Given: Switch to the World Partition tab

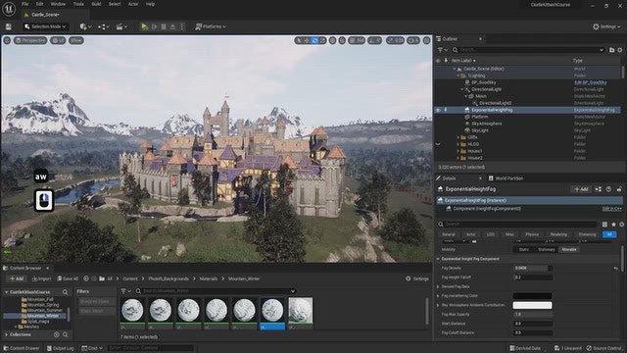Looking at the screenshot, I should [506, 178].
